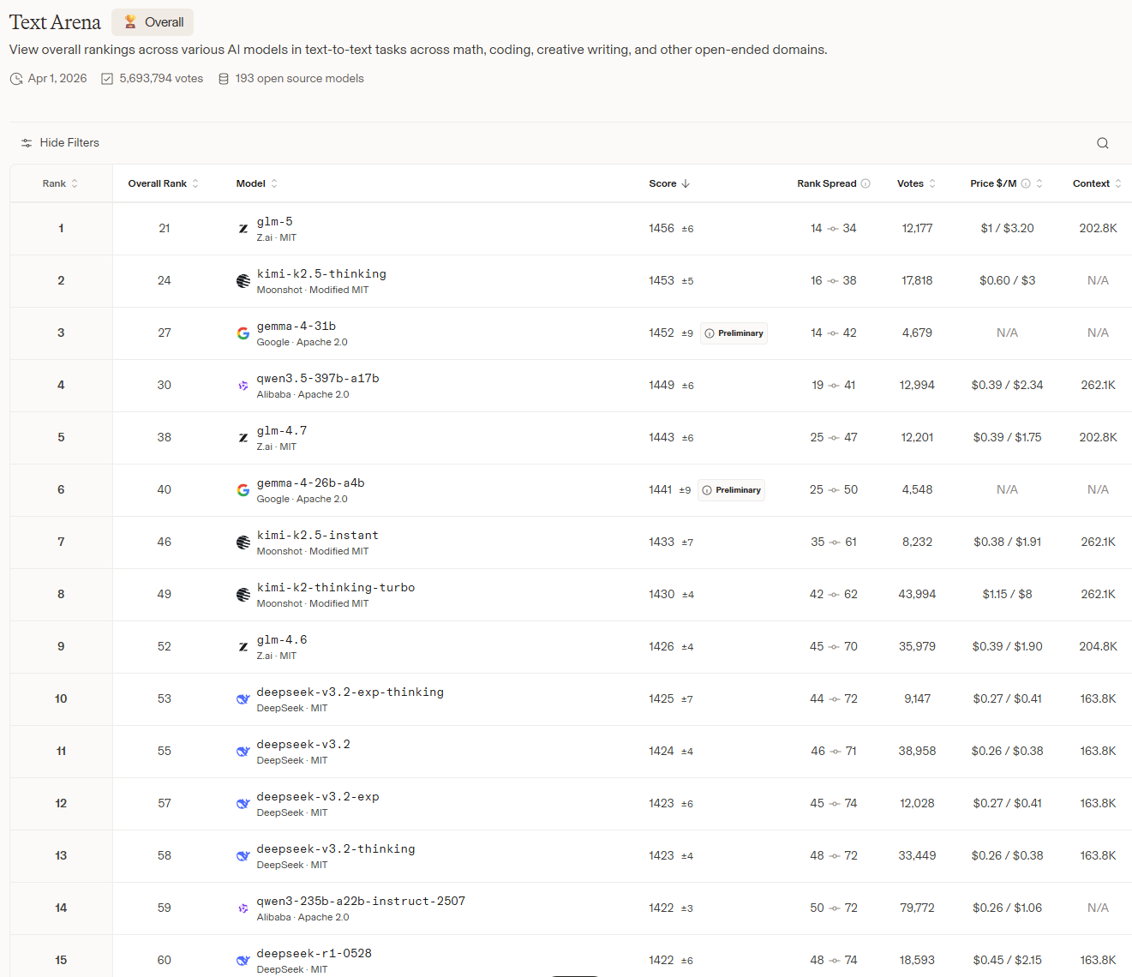The width and height of the screenshot is (1132, 977).
Task: Click the Price $/M info icon
Action: (x=1026, y=183)
